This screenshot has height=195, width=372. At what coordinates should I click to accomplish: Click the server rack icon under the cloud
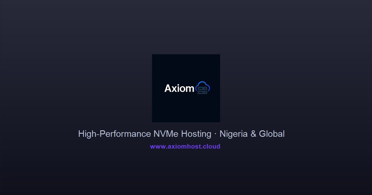[x=202, y=90]
